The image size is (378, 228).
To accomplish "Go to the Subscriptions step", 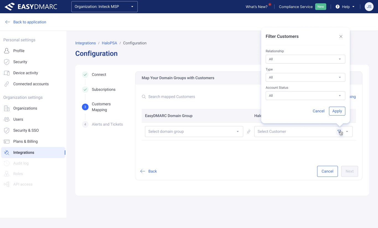I will pos(104,90).
